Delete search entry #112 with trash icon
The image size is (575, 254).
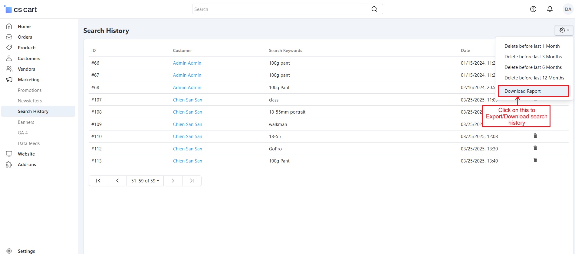pos(535,148)
